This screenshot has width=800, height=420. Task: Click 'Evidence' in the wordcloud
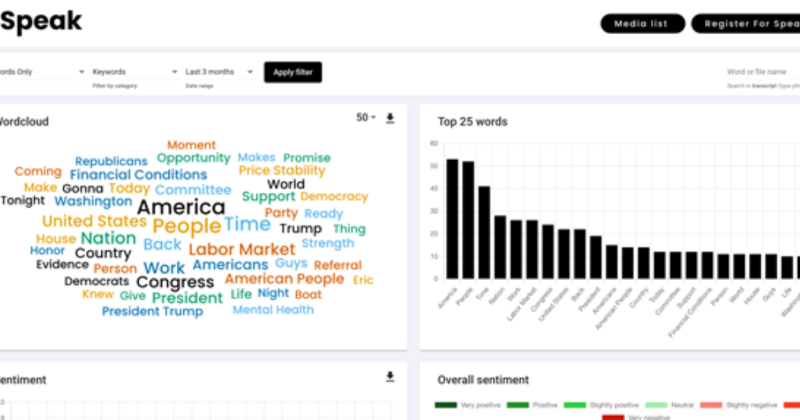(x=62, y=264)
